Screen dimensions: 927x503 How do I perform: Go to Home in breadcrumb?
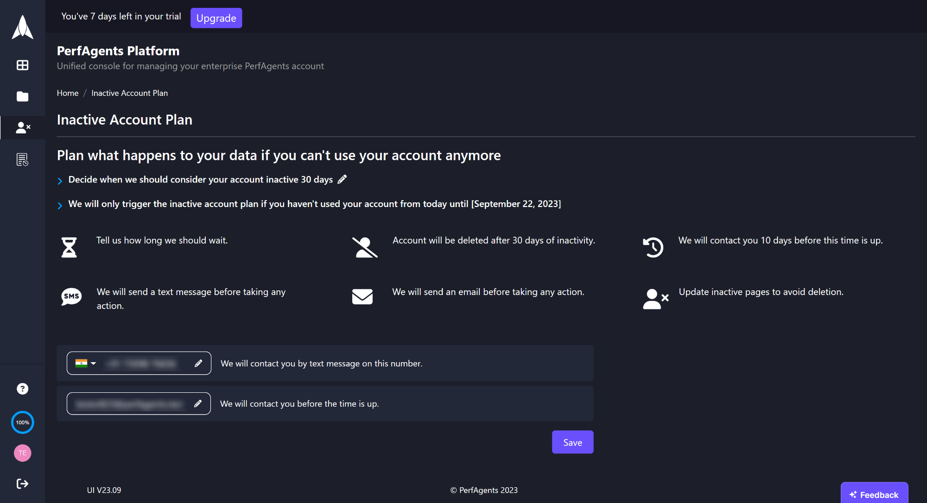tap(68, 93)
